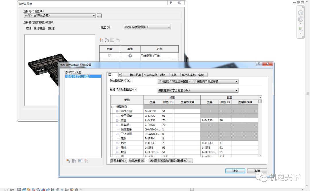Toggle Show Crop Region icon in status bar
Screen dimensions: 310x191
click(48, 189)
